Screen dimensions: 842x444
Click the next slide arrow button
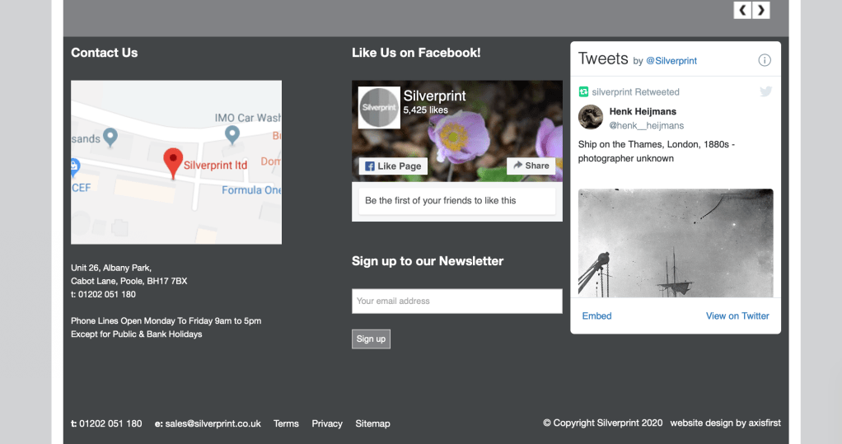click(761, 10)
